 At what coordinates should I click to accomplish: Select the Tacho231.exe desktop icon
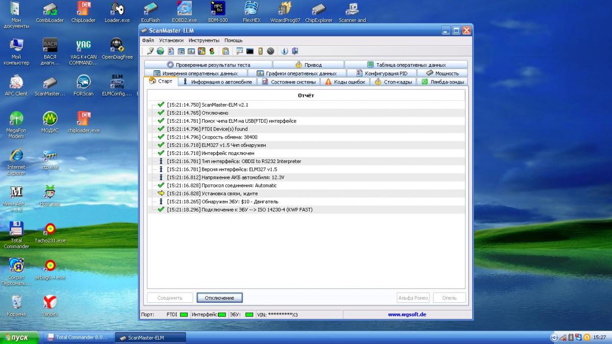(50, 233)
